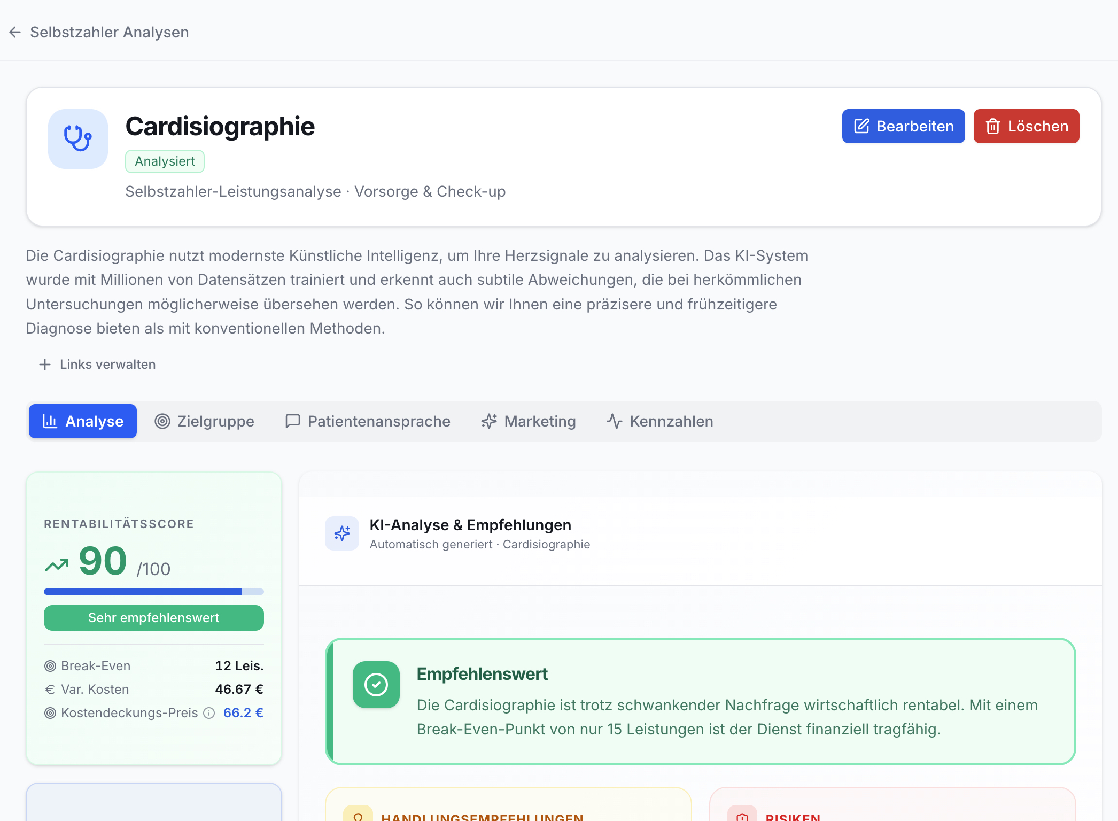Click the Cardisiographie page title
Screen dimensions: 1118x821
click(220, 127)
